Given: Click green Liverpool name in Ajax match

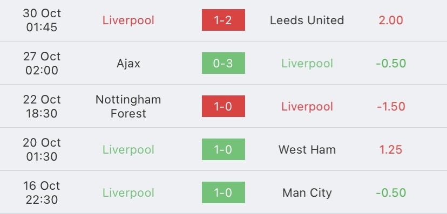Looking at the screenshot, I should click(307, 64).
